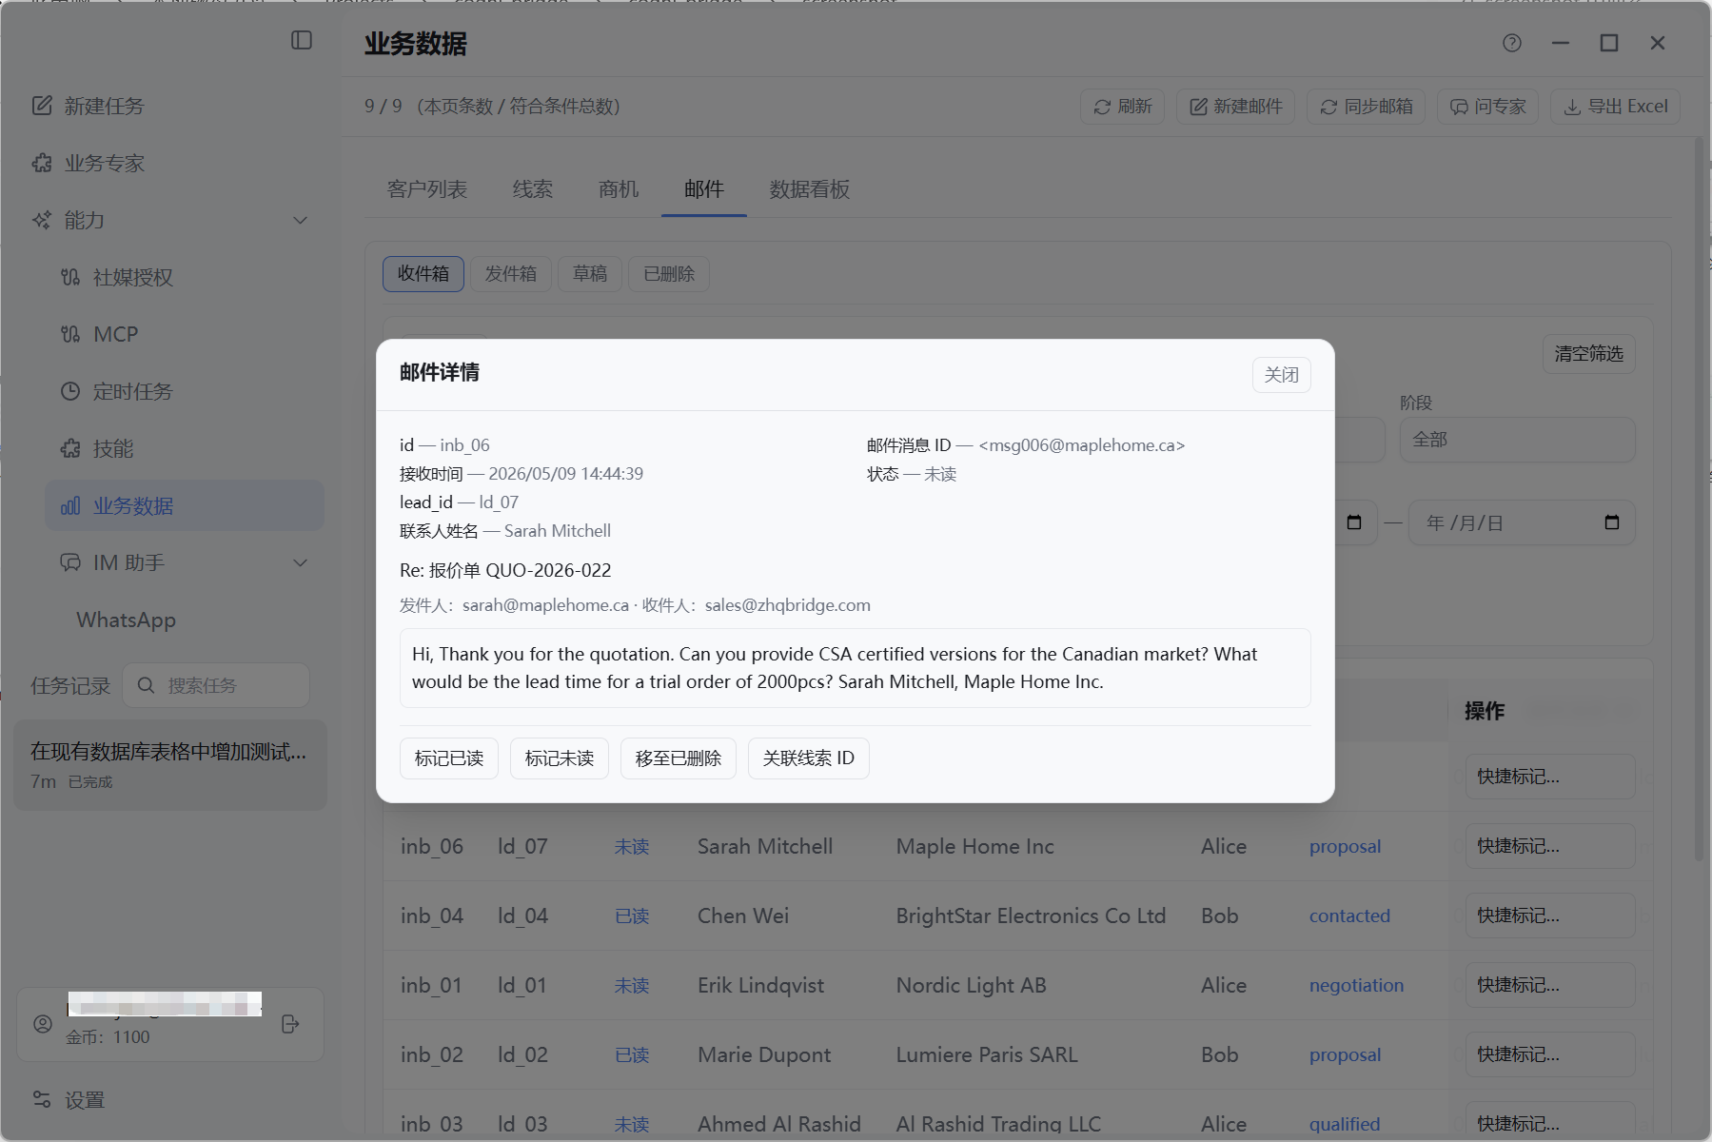Open WhatsApp in sidebar
Viewport: 1712px width, 1142px height.
127,620
